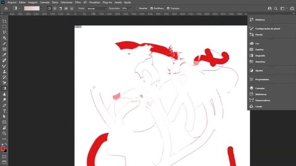
Task: Select the Blur/Sharpen tool
Action: (4, 94)
